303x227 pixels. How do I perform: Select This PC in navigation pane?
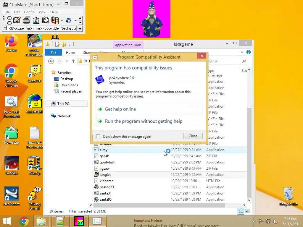(x=67, y=104)
